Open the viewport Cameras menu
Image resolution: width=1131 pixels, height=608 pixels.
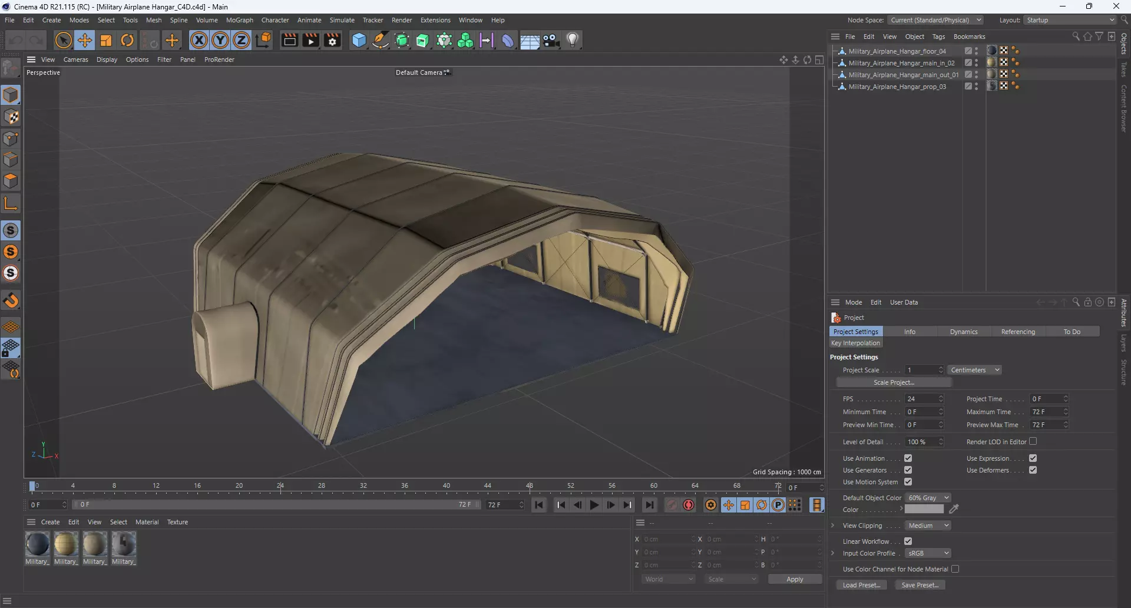(75, 60)
